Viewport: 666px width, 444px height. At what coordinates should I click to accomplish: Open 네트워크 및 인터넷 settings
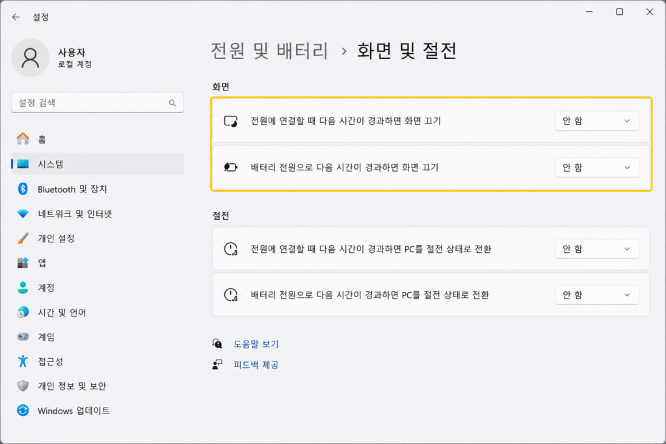click(98, 213)
